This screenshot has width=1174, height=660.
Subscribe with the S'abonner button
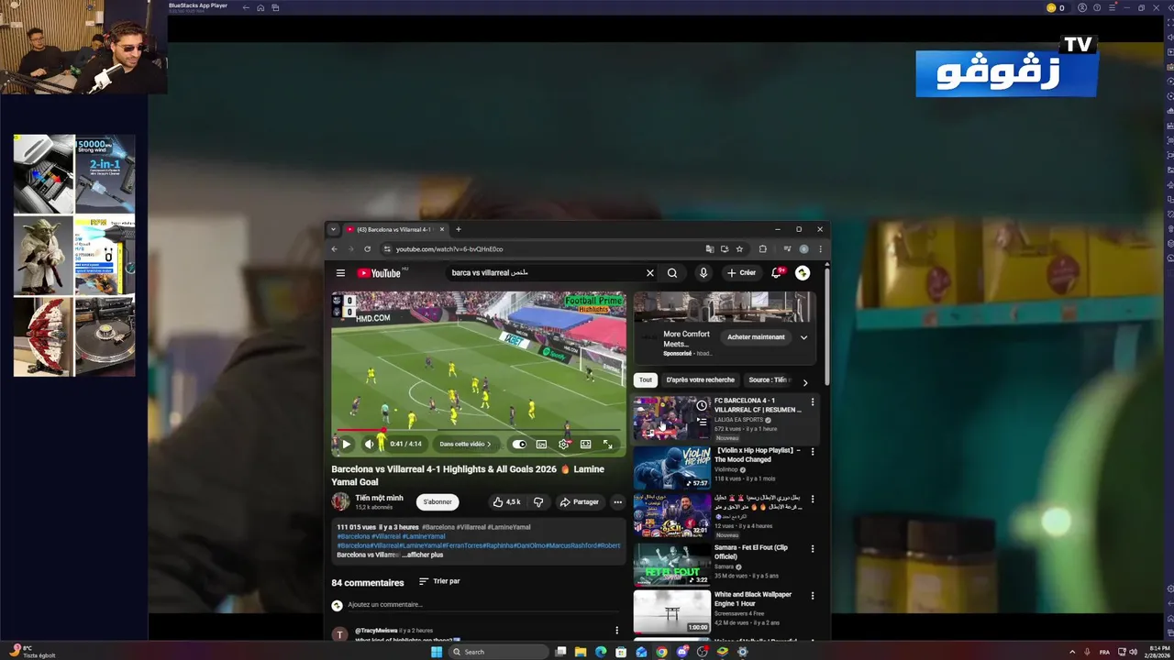[437, 501]
